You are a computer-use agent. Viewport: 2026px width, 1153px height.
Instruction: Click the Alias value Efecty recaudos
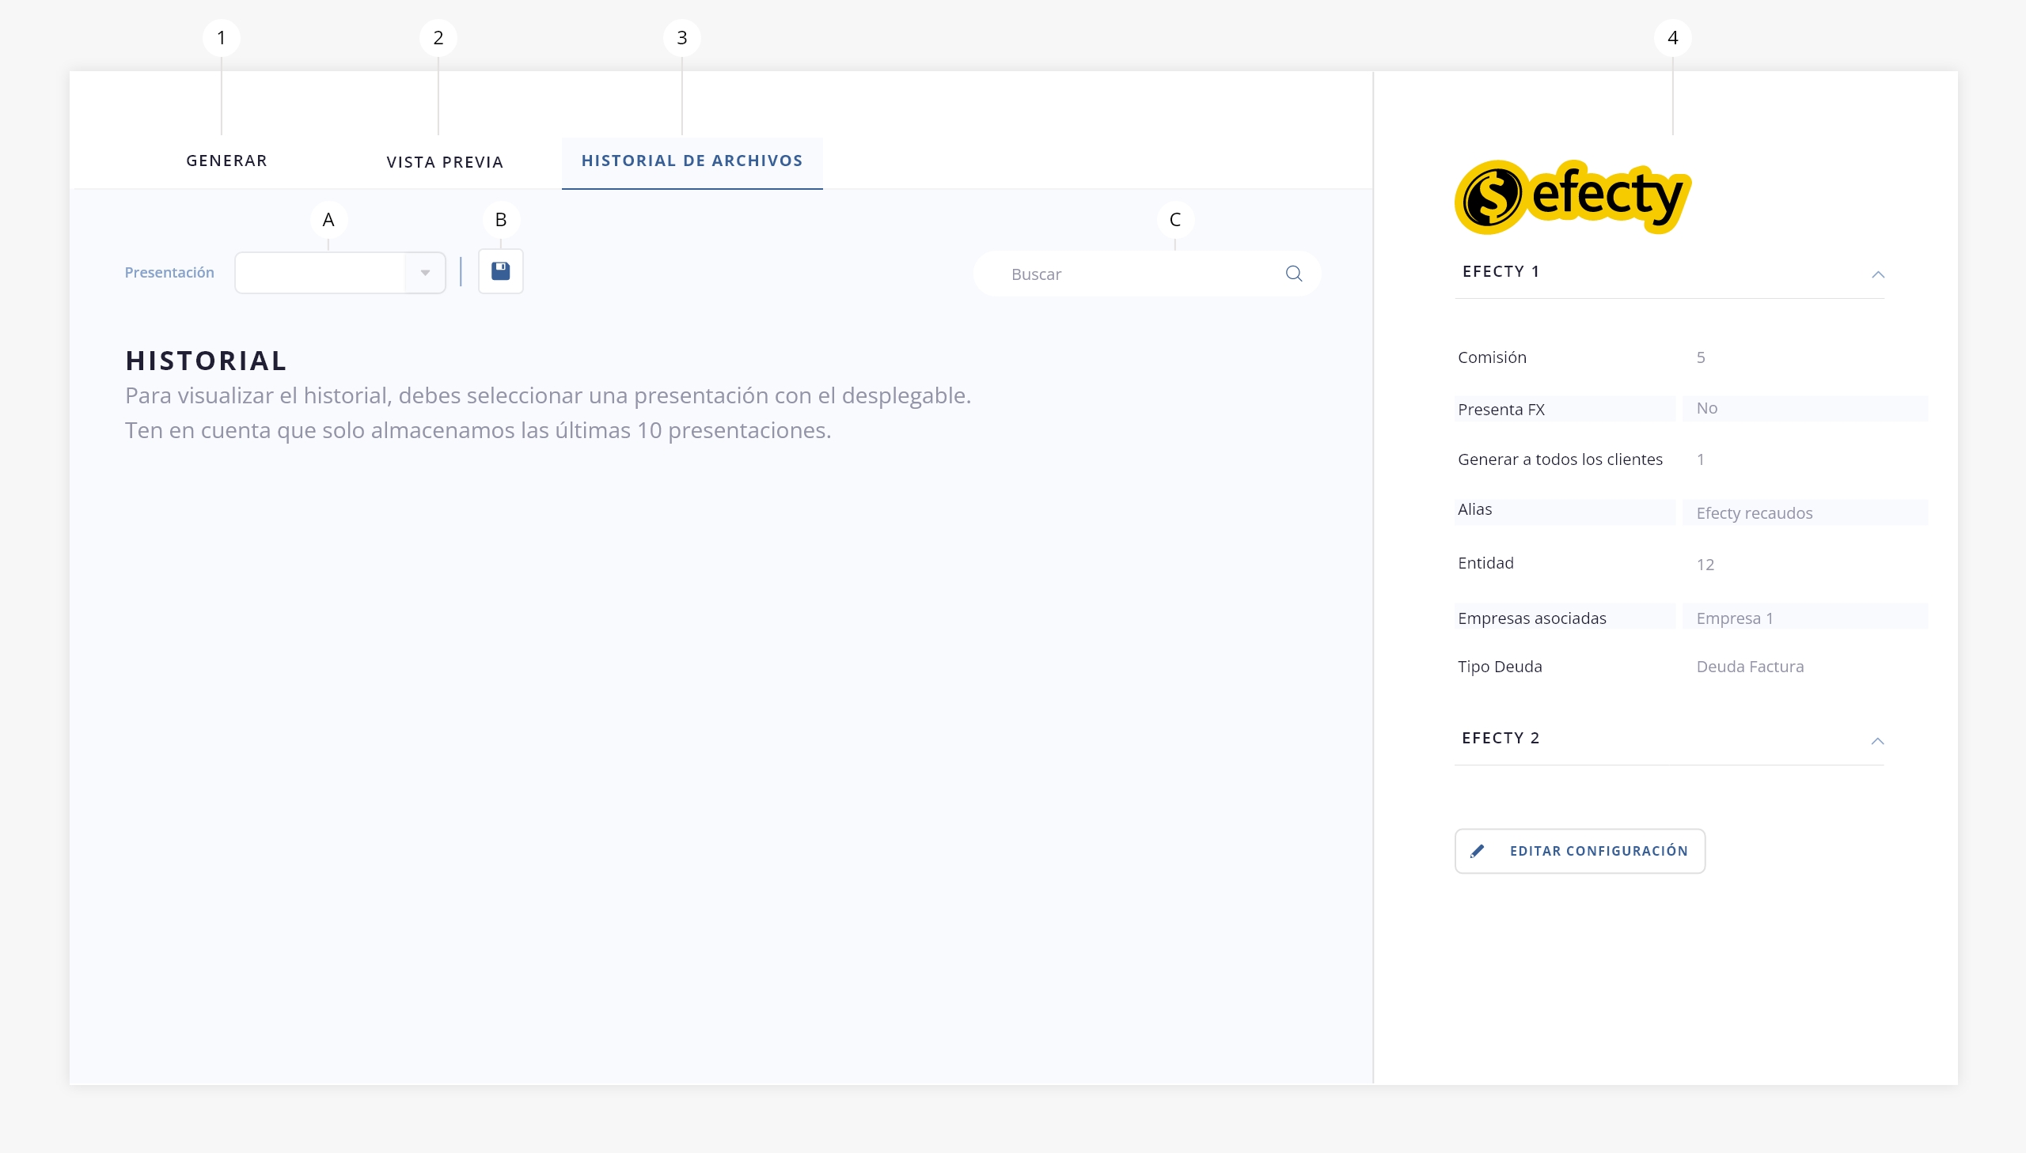1754,513
